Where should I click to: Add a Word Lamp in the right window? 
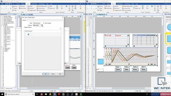pos(108,8)
